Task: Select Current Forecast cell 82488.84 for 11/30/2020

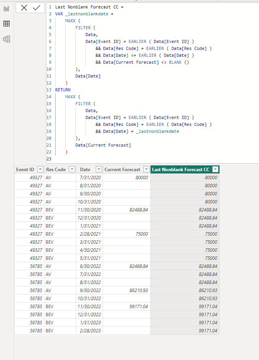Action: pyautogui.click(x=126, y=210)
